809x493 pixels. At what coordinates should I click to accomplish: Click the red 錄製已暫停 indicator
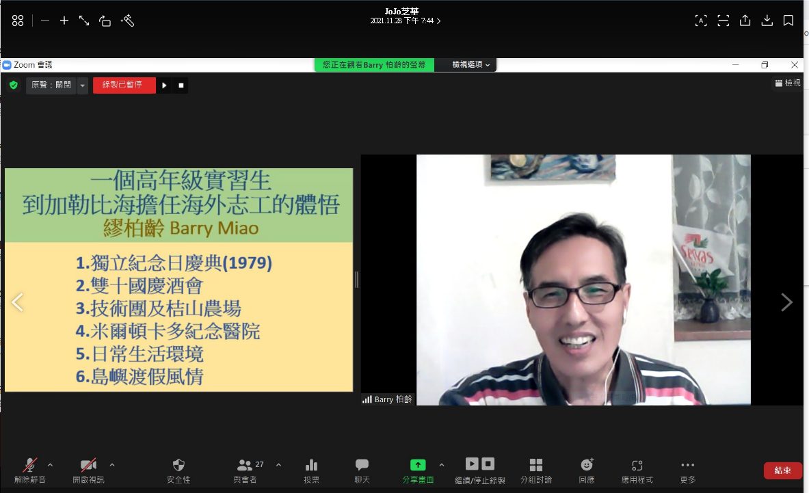[124, 85]
